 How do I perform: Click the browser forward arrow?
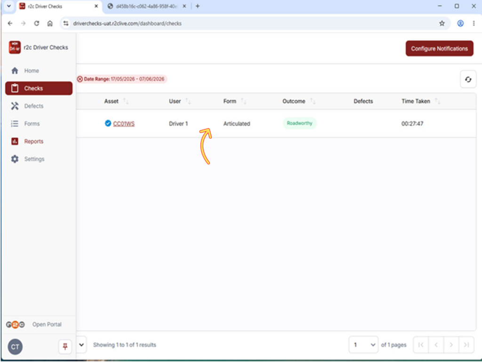24,24
